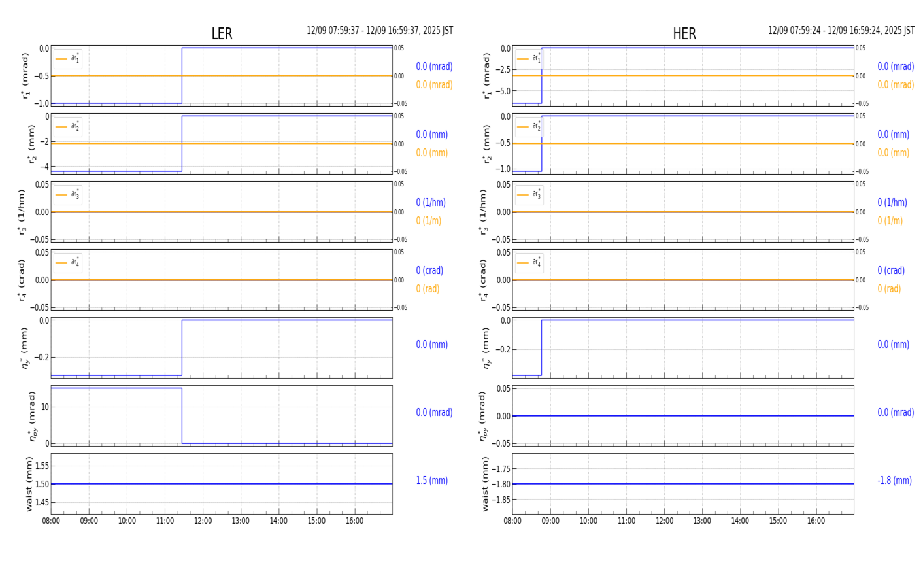Viewport: 923px width, 565px height.
Task: Click the LER r3* (1/hm) axis label
Action: click(x=22, y=212)
